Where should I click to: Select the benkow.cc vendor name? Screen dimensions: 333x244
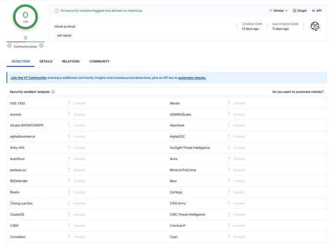tap(18, 170)
